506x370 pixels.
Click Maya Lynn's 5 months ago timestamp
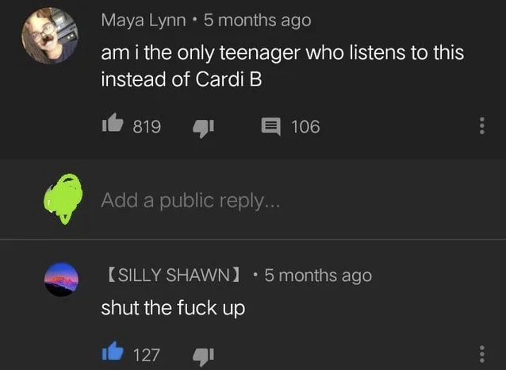[257, 21]
